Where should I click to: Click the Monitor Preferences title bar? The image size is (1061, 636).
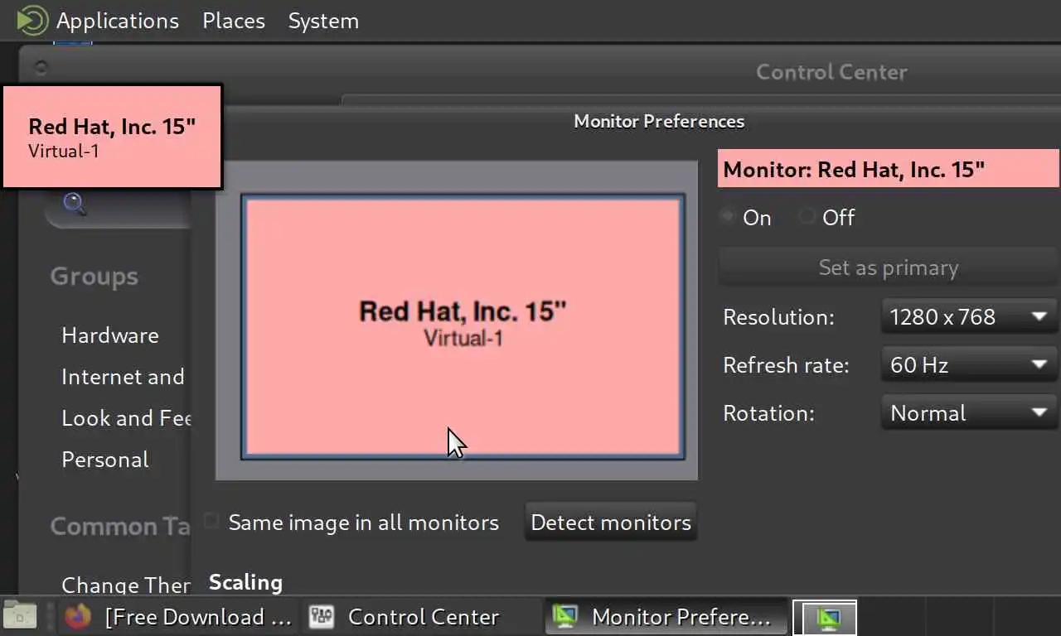click(659, 122)
